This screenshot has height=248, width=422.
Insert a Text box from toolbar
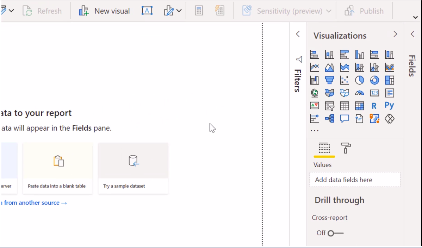(147, 11)
